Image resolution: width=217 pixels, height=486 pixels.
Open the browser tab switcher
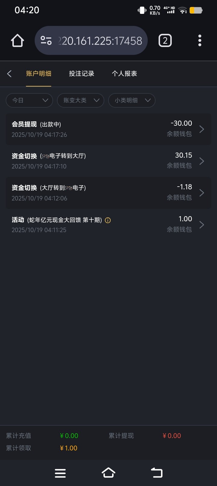point(165,41)
